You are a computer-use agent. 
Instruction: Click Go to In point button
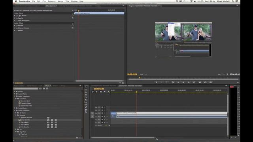pos(173,82)
